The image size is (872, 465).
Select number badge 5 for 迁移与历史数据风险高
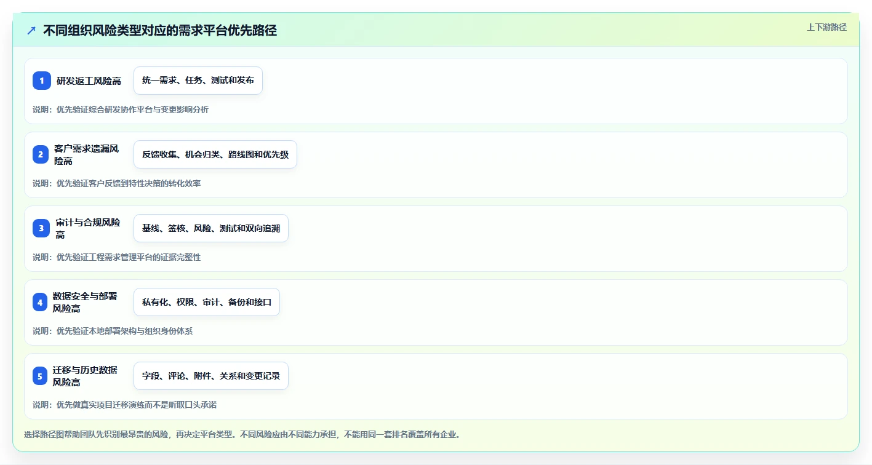40,376
